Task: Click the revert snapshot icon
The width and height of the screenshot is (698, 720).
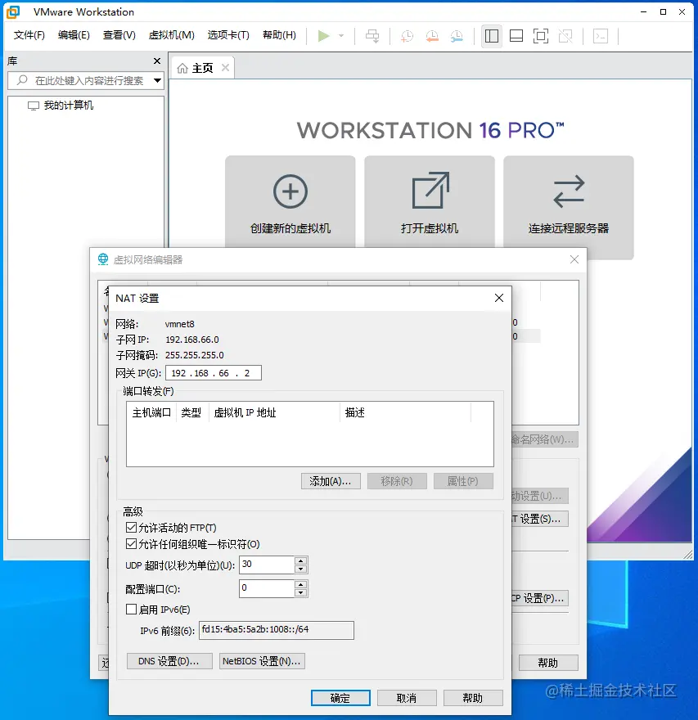Action: tap(431, 35)
